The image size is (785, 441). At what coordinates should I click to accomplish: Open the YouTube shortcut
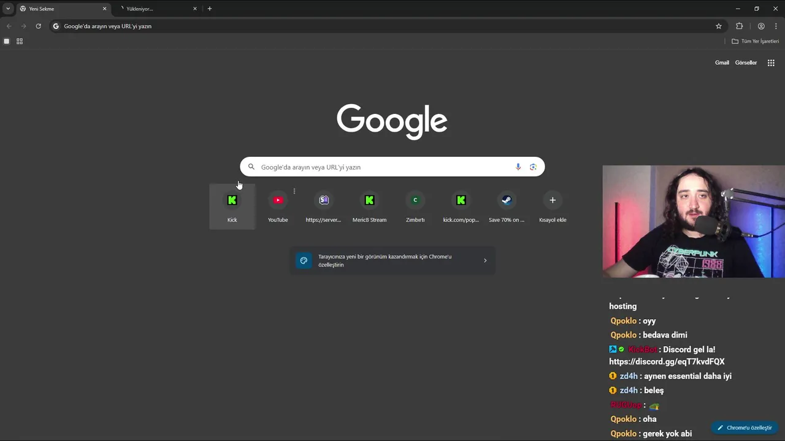[x=278, y=206]
